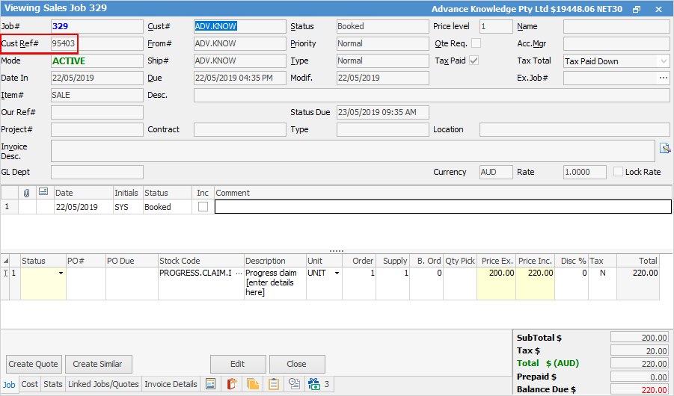Open the red binder attachments tab
The height and width of the screenshot is (396, 674).
(x=232, y=383)
